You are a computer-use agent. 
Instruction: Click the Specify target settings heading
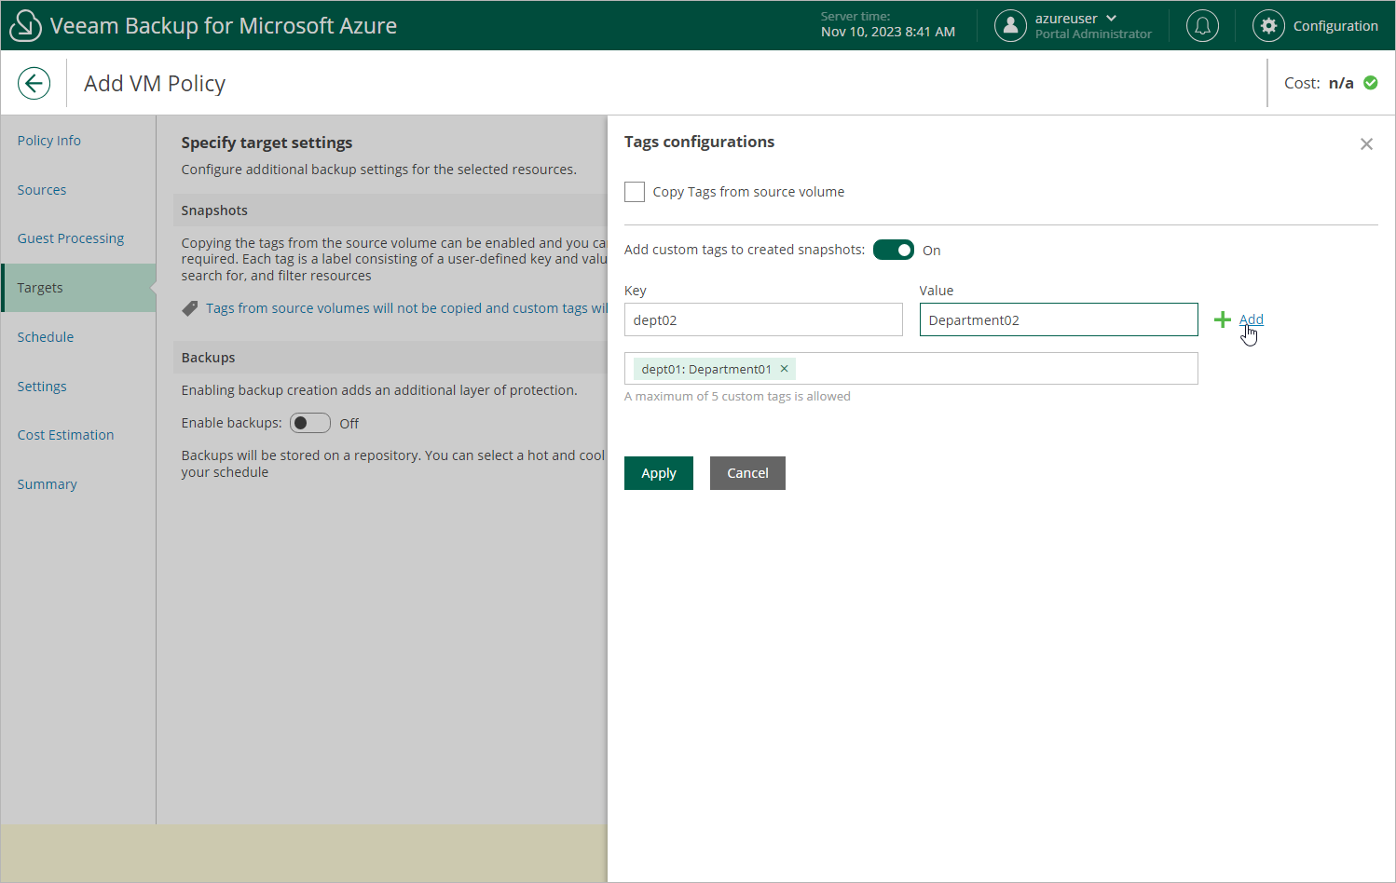(x=267, y=143)
